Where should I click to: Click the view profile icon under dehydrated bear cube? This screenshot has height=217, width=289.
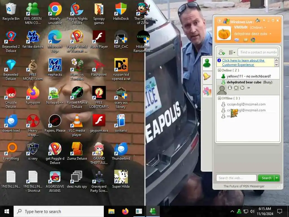[x=230, y=88]
